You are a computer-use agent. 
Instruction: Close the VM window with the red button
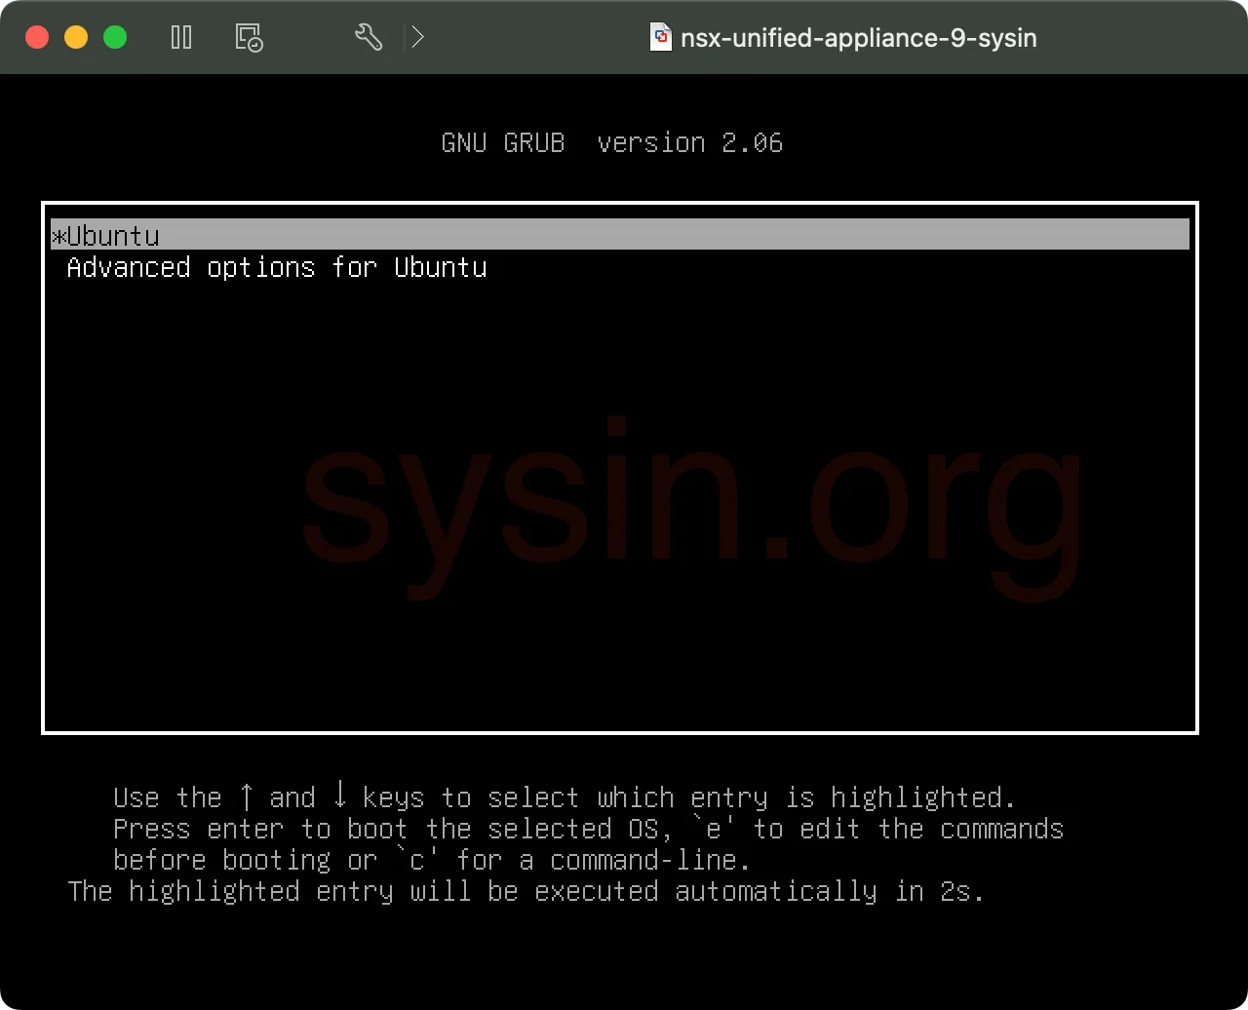[x=37, y=38]
